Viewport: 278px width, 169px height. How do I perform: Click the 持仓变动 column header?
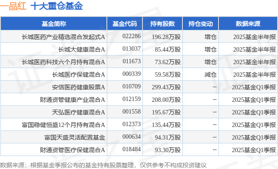[x=201, y=24]
